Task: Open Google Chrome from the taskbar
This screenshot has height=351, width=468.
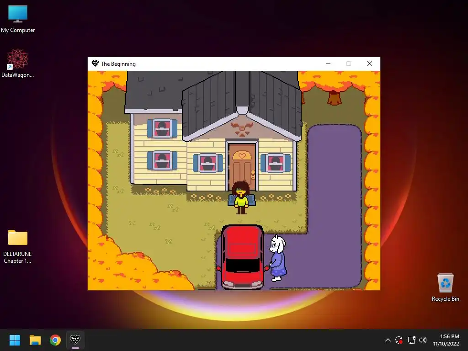Action: (x=55, y=340)
